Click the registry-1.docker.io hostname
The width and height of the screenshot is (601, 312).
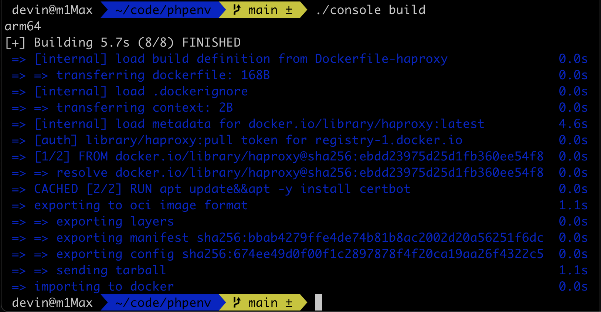point(388,140)
